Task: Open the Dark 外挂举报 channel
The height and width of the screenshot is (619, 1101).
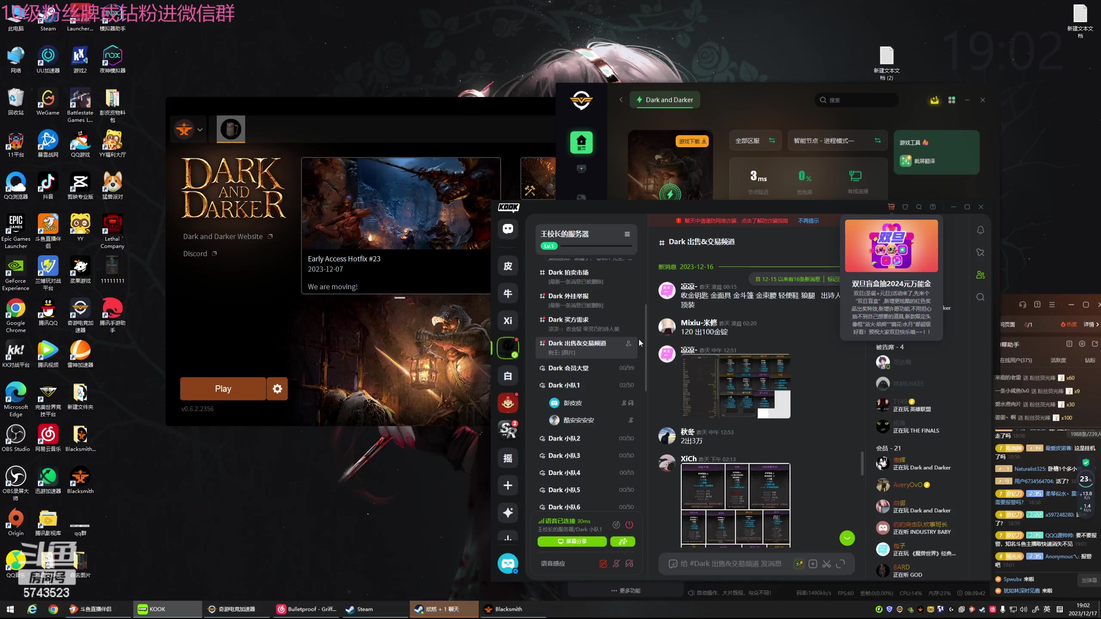Action: tap(586, 300)
